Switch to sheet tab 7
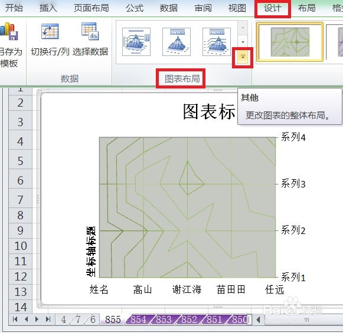Screen dimensions: 343x333 79,319
